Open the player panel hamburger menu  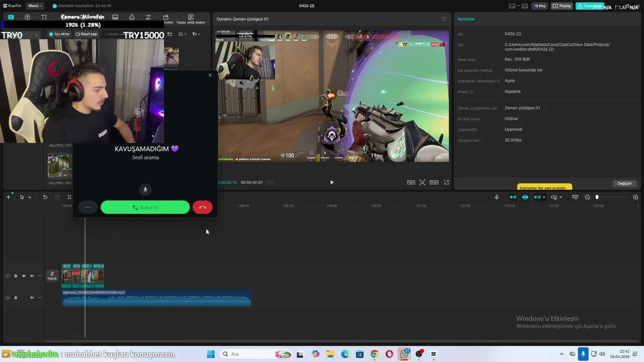pyautogui.click(x=443, y=19)
